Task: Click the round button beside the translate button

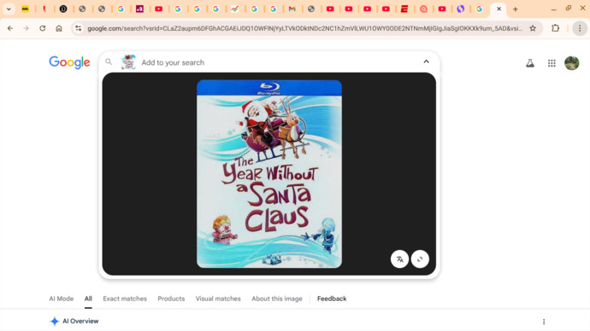Action: pyautogui.click(x=420, y=259)
